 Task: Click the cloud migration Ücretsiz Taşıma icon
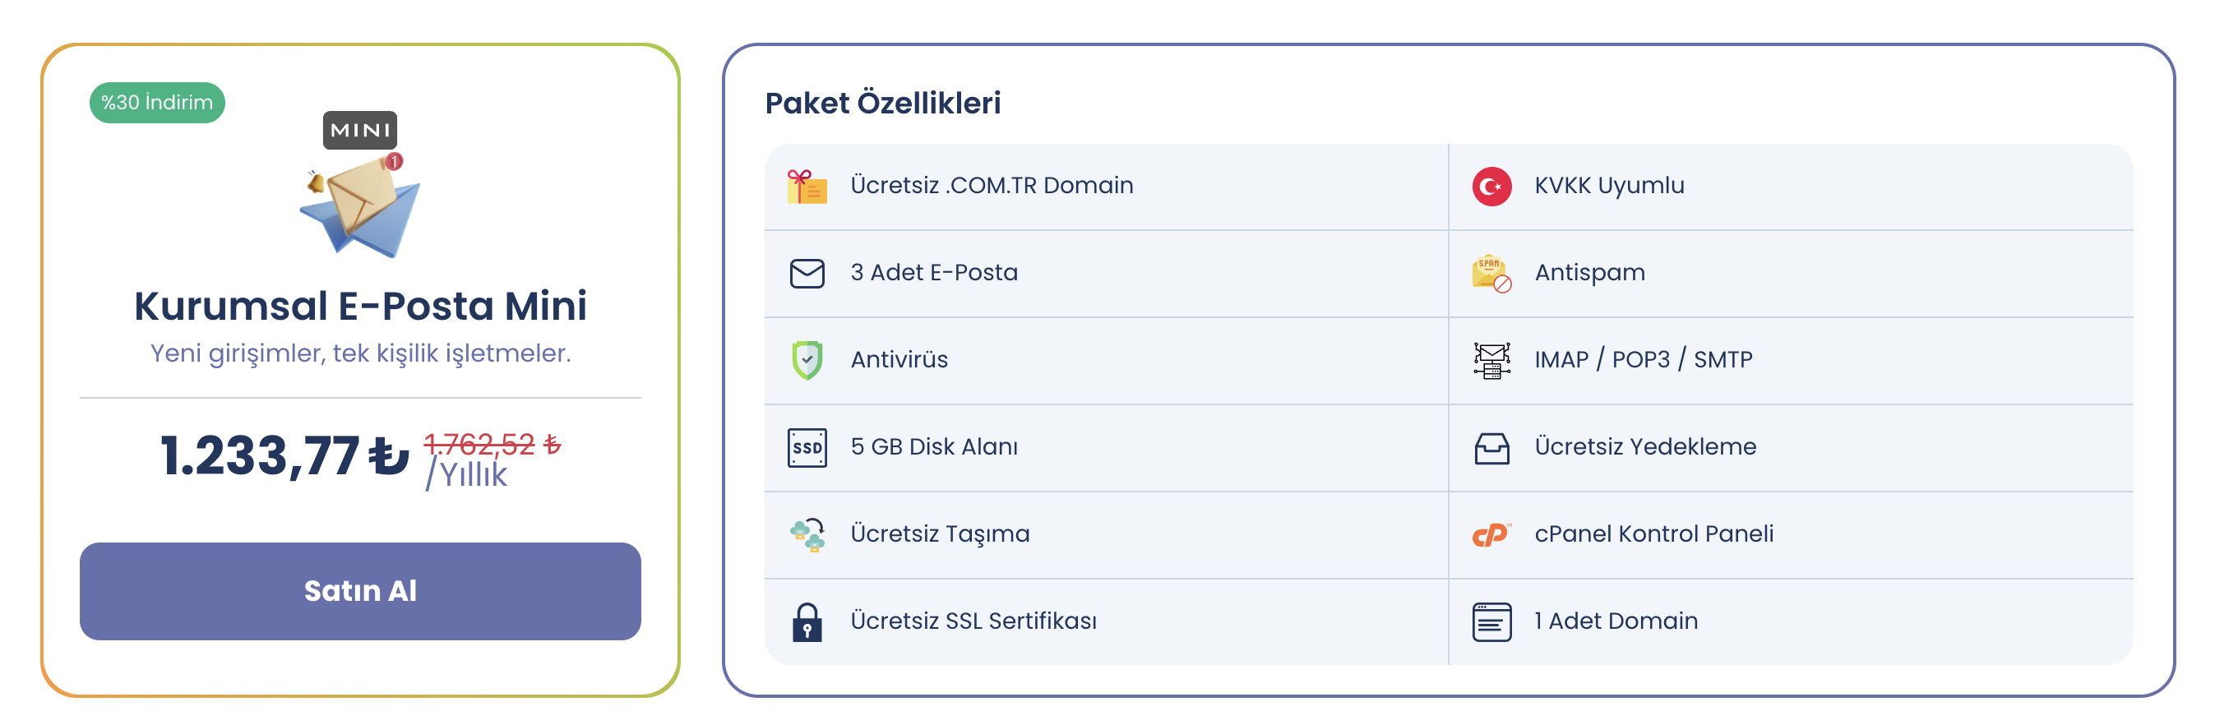tap(807, 534)
